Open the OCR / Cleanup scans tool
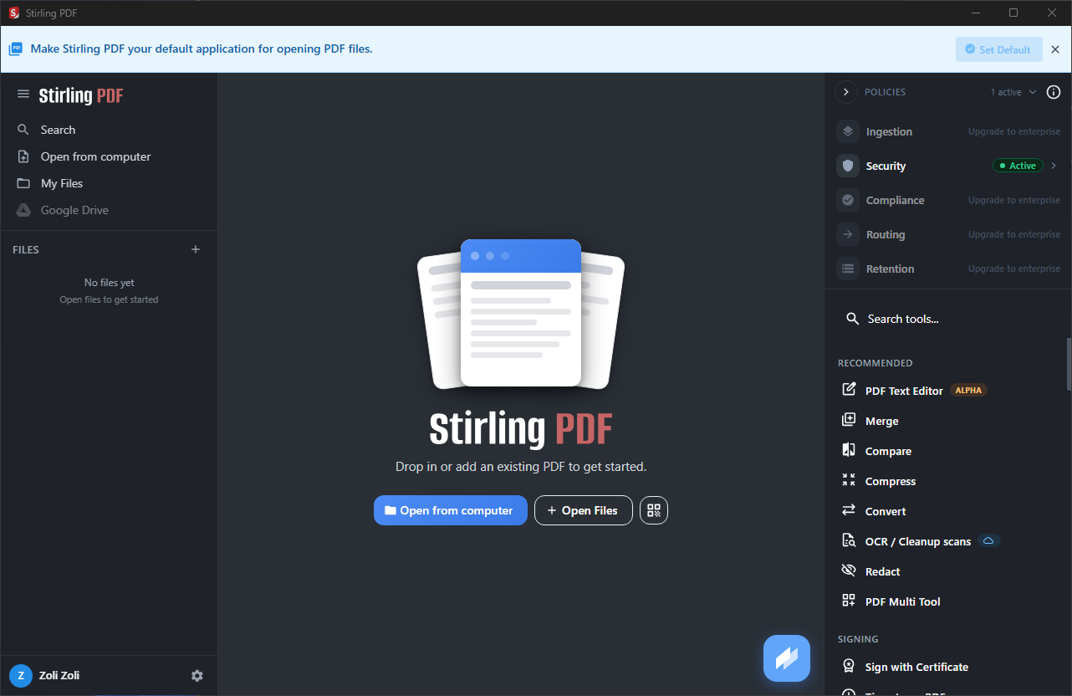Viewport: 1072px width, 696px height. (x=917, y=541)
